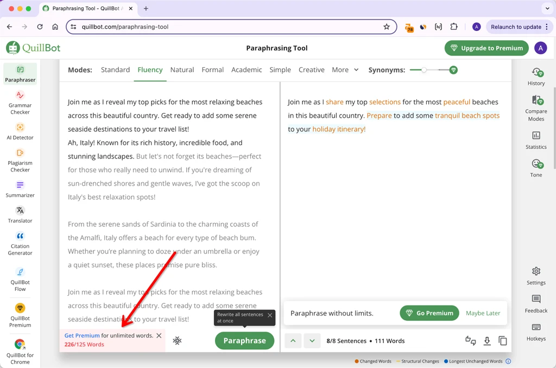Open Chrome three-dot menu
Screen dimensions: 556x368
click(547, 27)
